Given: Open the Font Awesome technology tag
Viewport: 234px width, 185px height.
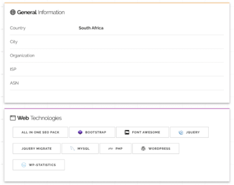Looking at the screenshot, I should click(x=142, y=132).
